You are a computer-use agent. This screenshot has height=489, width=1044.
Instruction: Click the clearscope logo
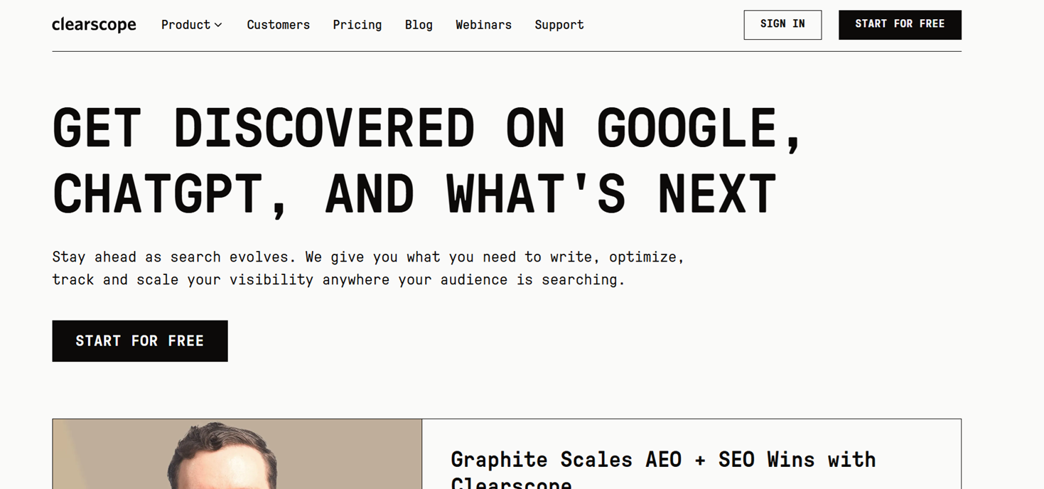(94, 25)
